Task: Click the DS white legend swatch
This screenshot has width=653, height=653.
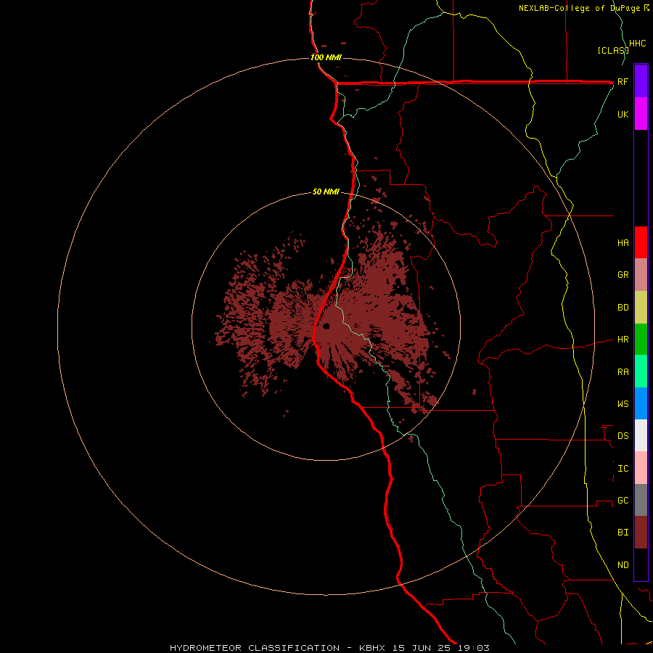Action: (641, 435)
